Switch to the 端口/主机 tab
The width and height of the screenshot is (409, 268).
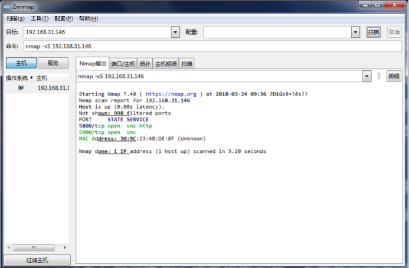123,64
